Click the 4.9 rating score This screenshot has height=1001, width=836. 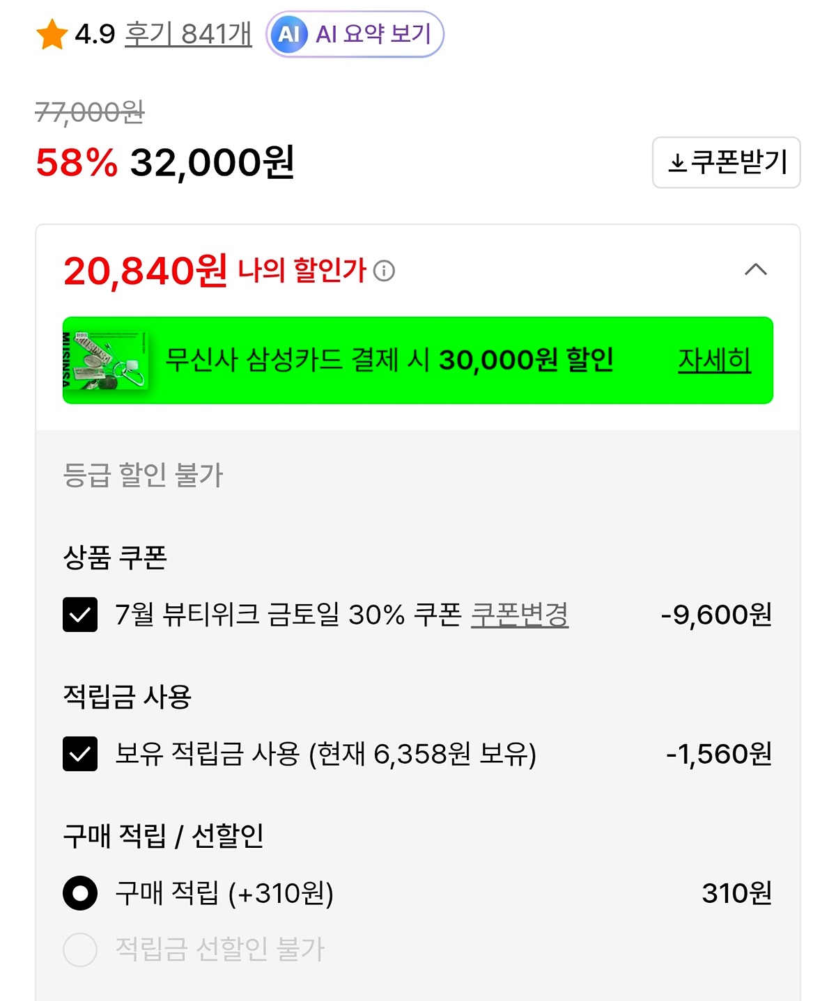coord(95,34)
